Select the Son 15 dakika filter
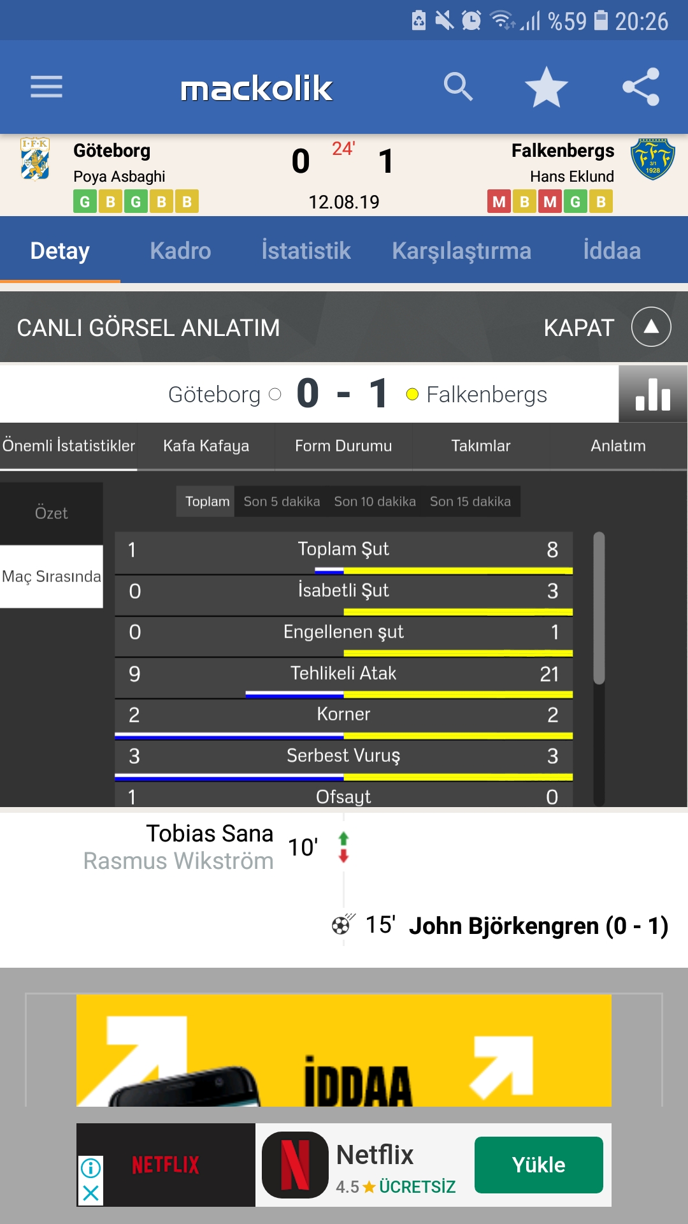 (x=470, y=502)
